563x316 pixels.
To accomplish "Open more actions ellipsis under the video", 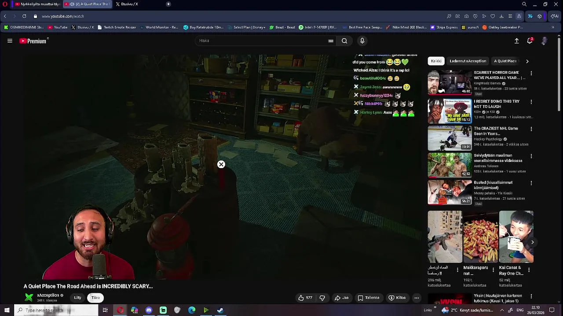I will click(x=417, y=298).
